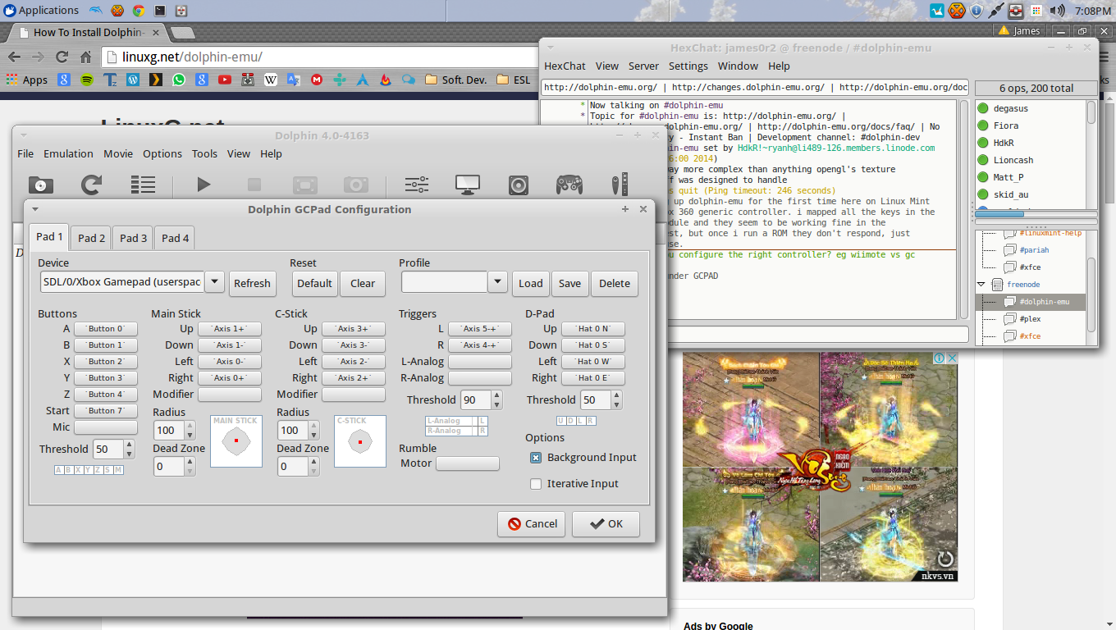Screen dimensions: 1116x630
Task: Switch to Pad 4 tab
Action: point(176,238)
